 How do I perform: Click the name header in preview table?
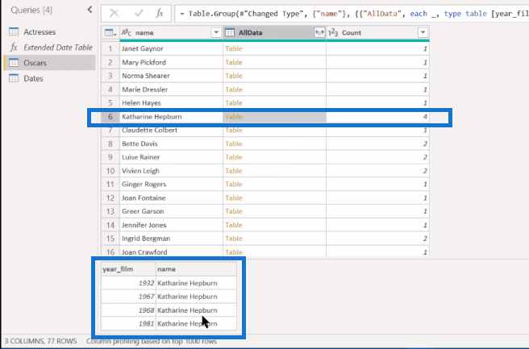[x=196, y=269]
